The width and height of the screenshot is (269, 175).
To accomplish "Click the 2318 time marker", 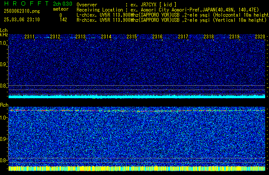I will [x=209, y=37].
